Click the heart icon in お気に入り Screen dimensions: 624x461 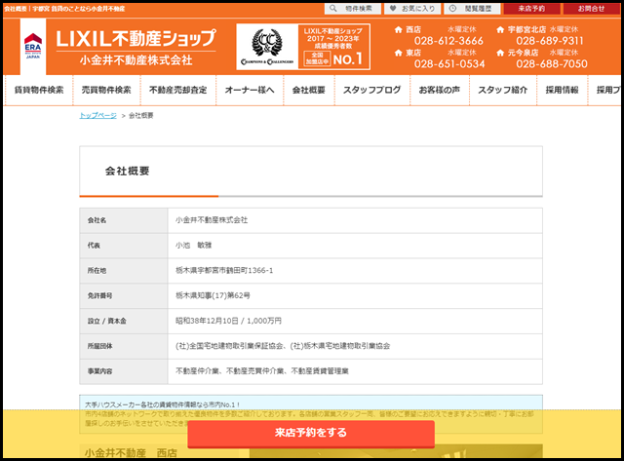pyautogui.click(x=393, y=9)
